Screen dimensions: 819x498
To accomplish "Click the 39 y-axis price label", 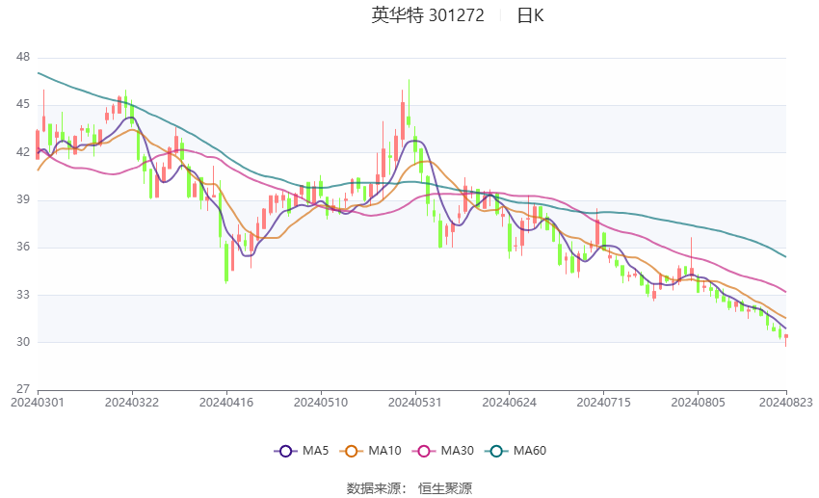I will pyautogui.click(x=23, y=199).
